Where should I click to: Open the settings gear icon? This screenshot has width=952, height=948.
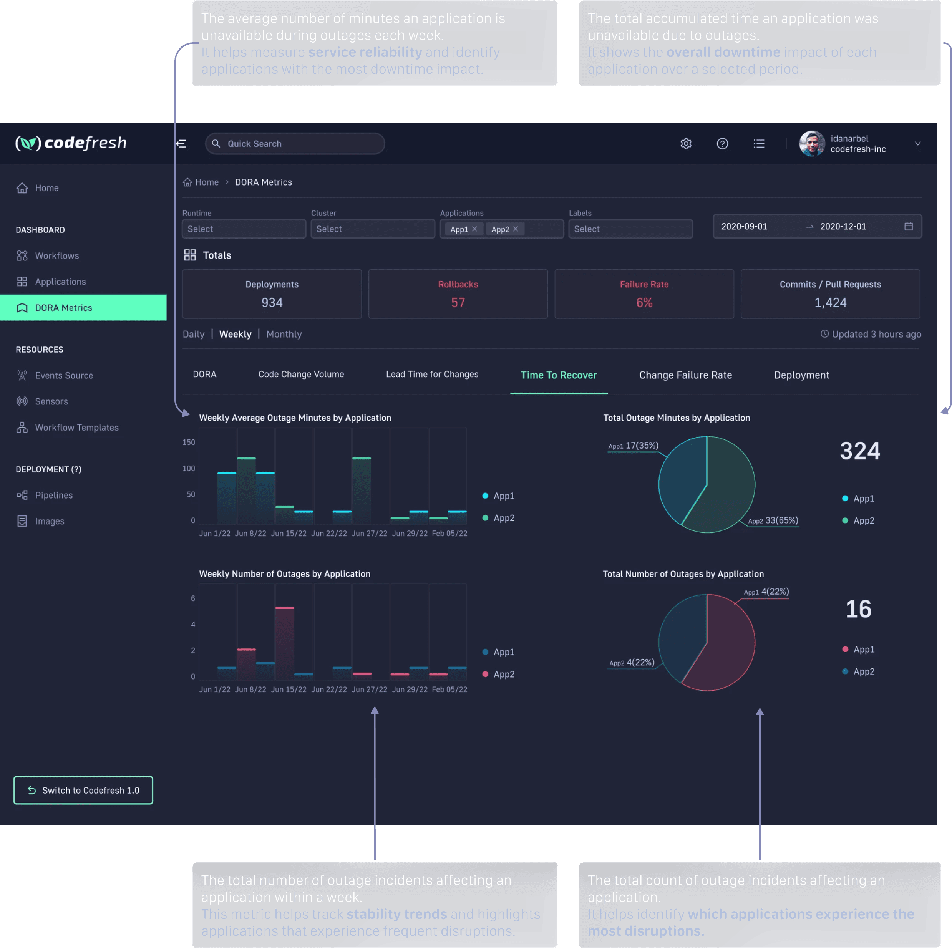pos(686,143)
